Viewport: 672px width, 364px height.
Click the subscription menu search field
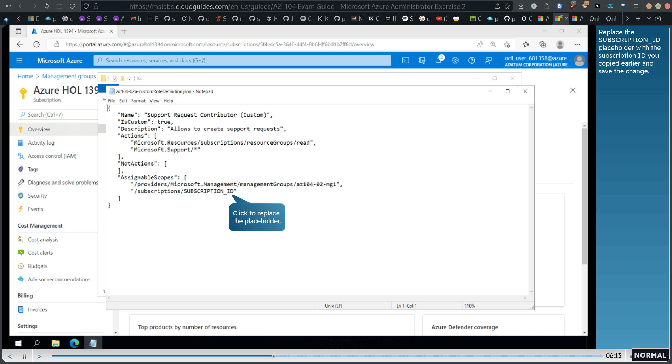[58, 114]
